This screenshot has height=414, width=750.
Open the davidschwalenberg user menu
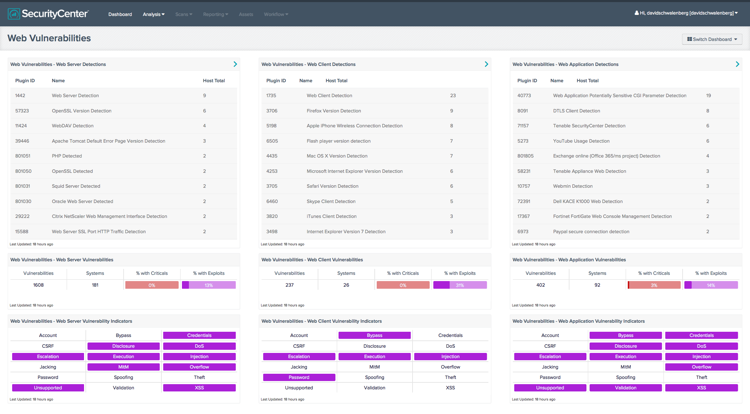point(686,13)
